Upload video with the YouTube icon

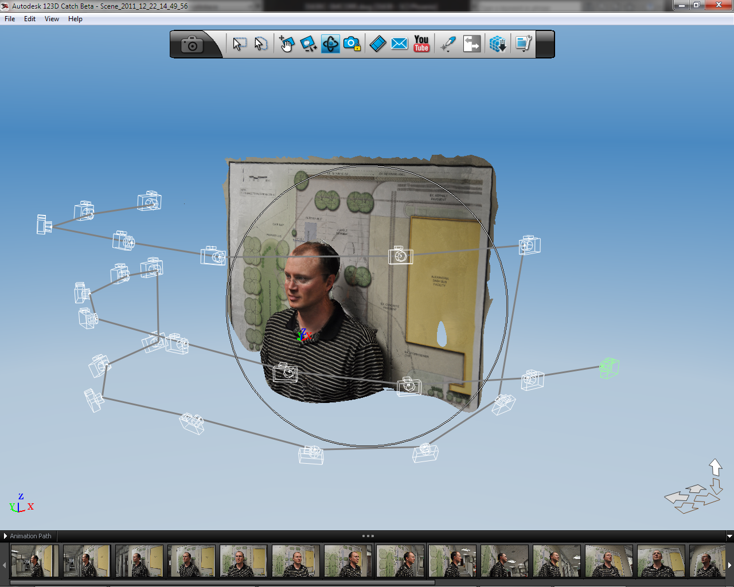(421, 44)
